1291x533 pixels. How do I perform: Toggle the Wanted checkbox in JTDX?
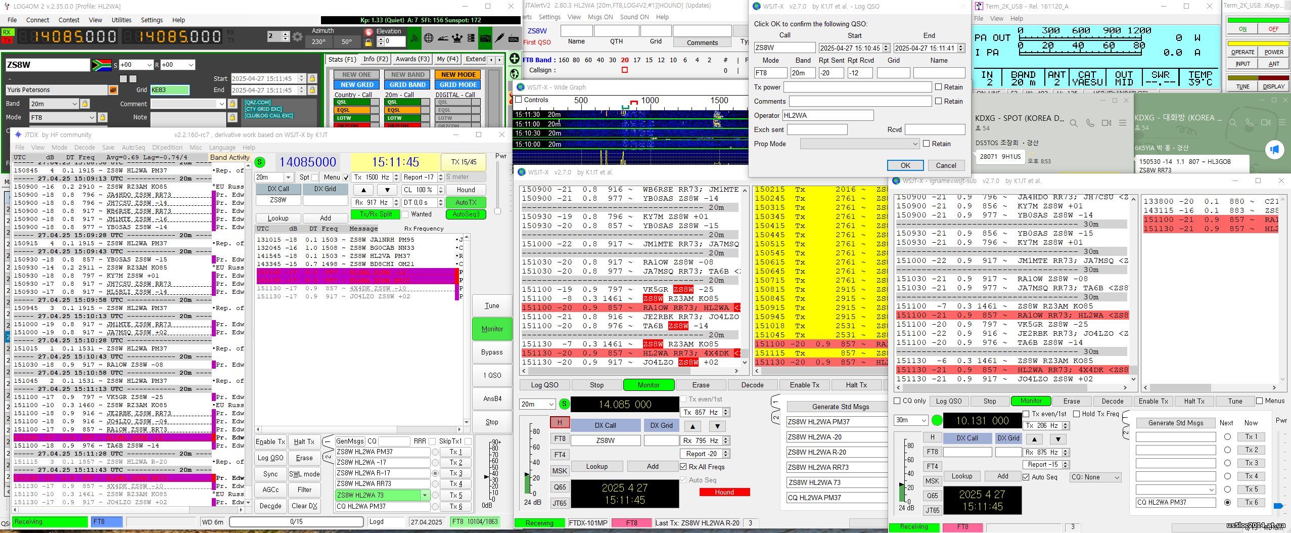click(x=405, y=214)
